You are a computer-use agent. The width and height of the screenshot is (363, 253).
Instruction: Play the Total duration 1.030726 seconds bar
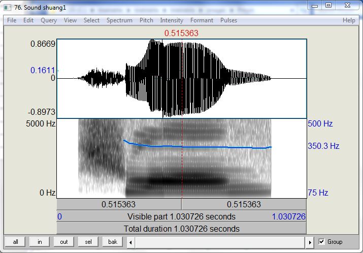182,229
